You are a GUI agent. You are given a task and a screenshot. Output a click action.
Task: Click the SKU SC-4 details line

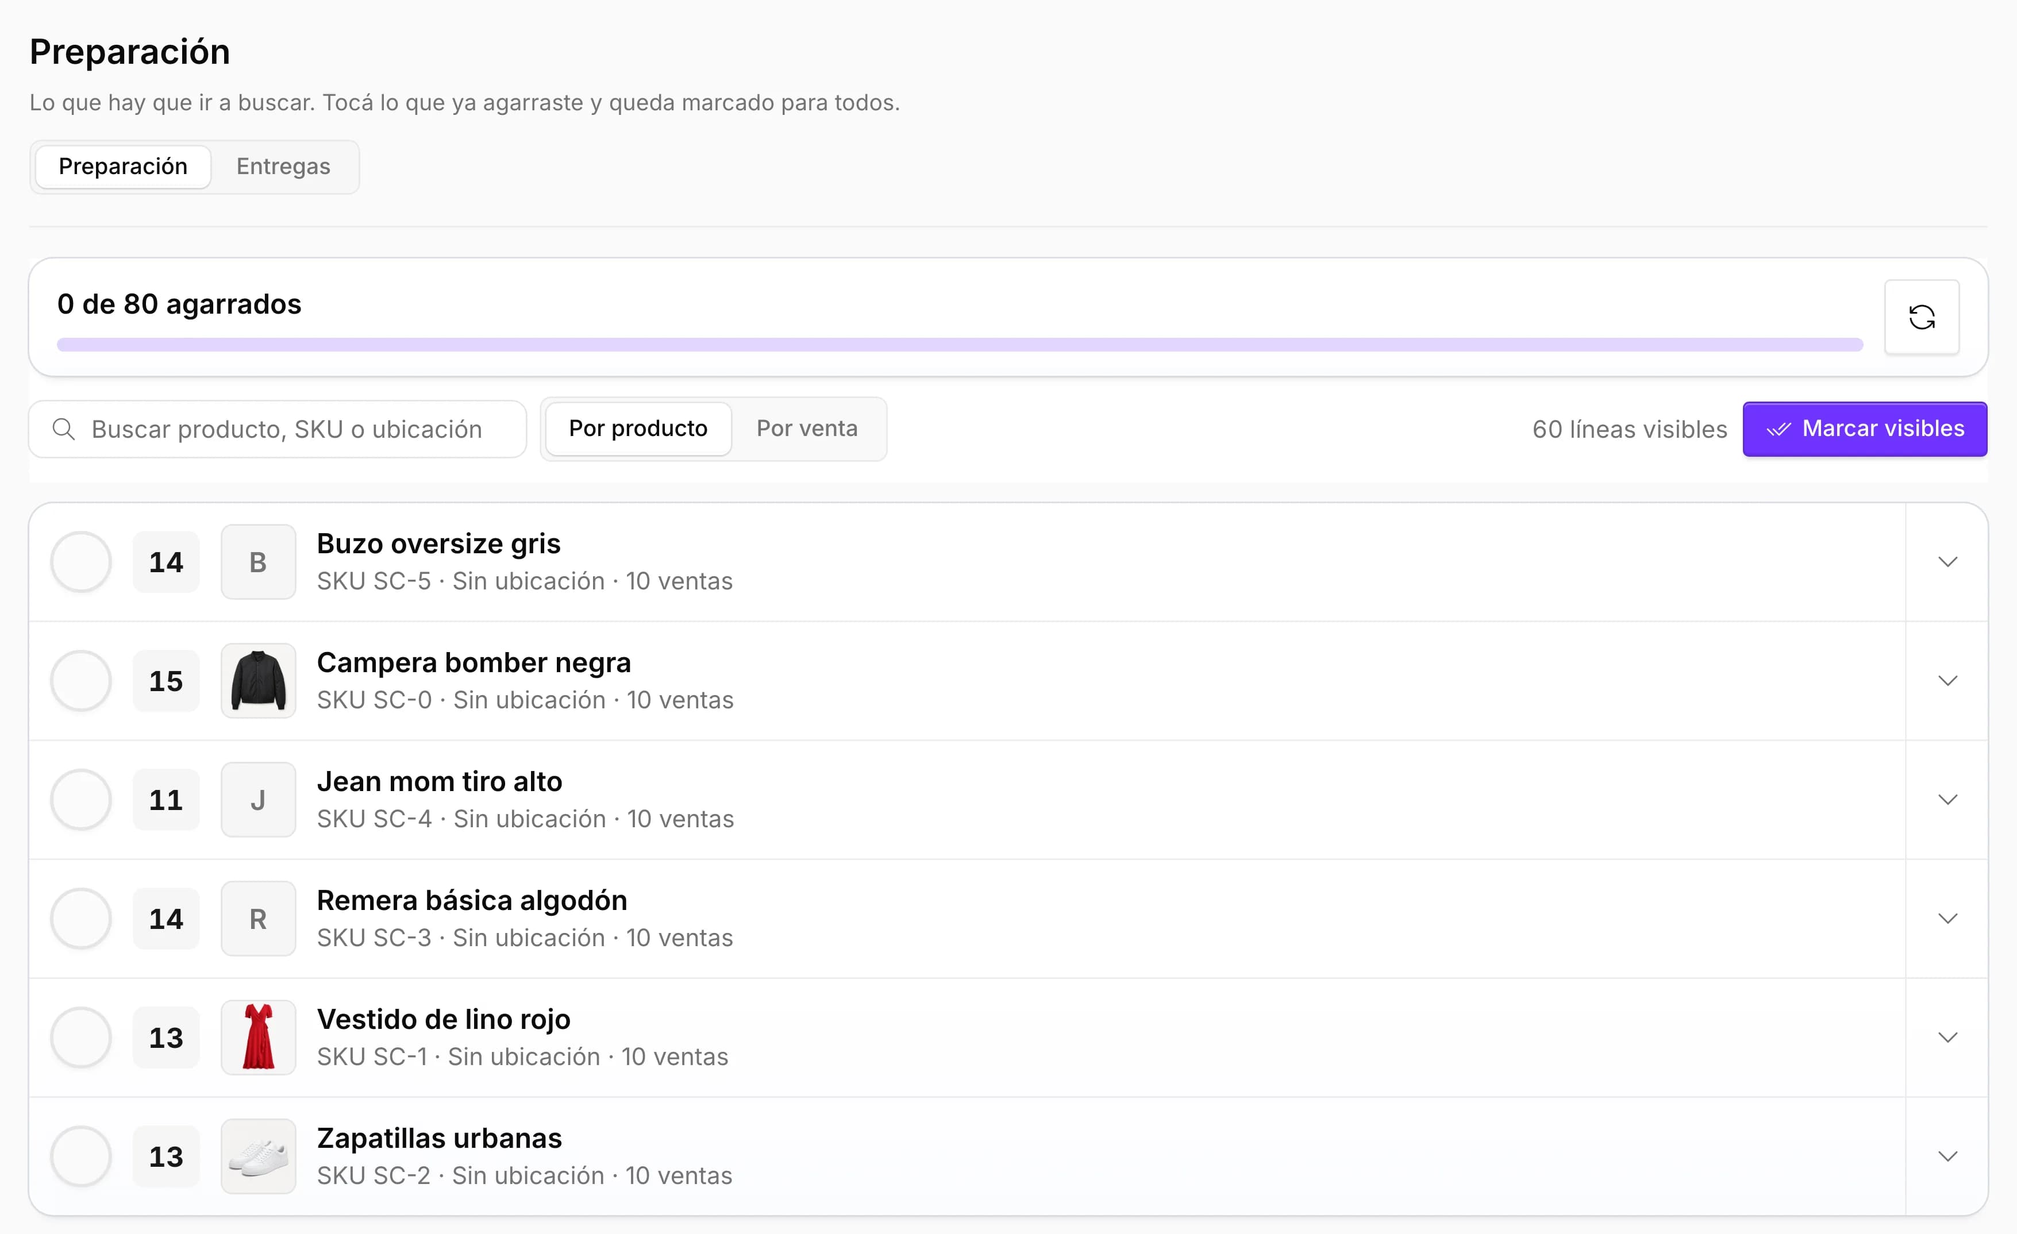pyautogui.click(x=526, y=818)
